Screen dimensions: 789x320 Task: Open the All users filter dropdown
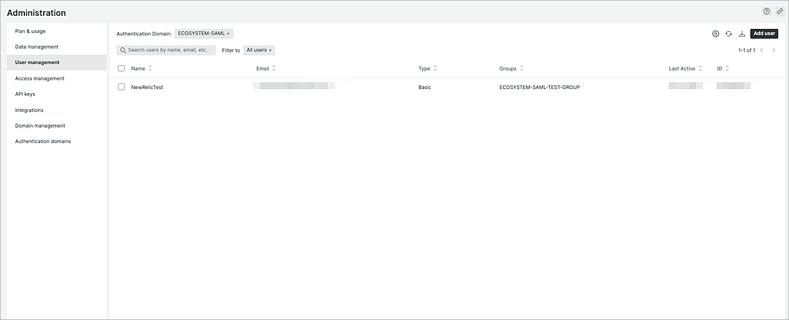(259, 50)
